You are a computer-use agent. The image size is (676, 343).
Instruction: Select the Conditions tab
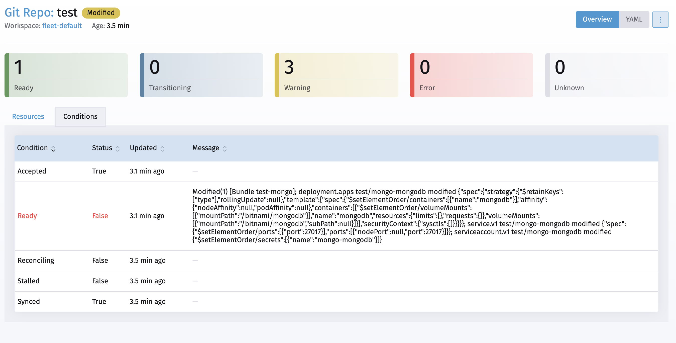pyautogui.click(x=80, y=116)
